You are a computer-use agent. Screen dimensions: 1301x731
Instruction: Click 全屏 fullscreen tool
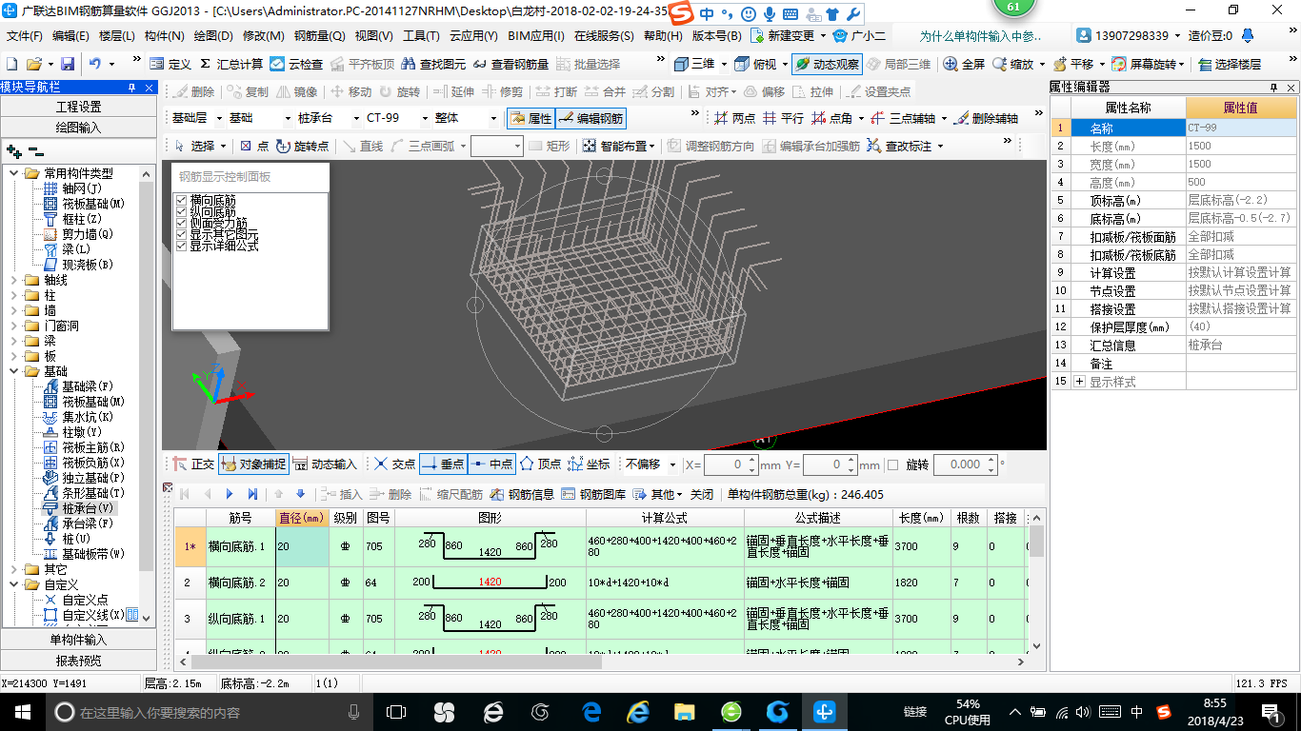[964, 64]
